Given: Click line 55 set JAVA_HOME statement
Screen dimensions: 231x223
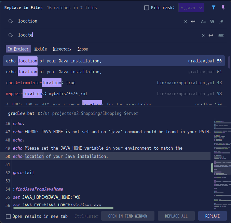Looking at the screenshot, I should pyautogui.click(x=46, y=197).
